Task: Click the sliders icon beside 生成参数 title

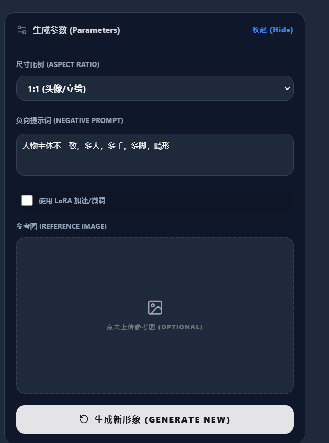Action: click(x=22, y=30)
